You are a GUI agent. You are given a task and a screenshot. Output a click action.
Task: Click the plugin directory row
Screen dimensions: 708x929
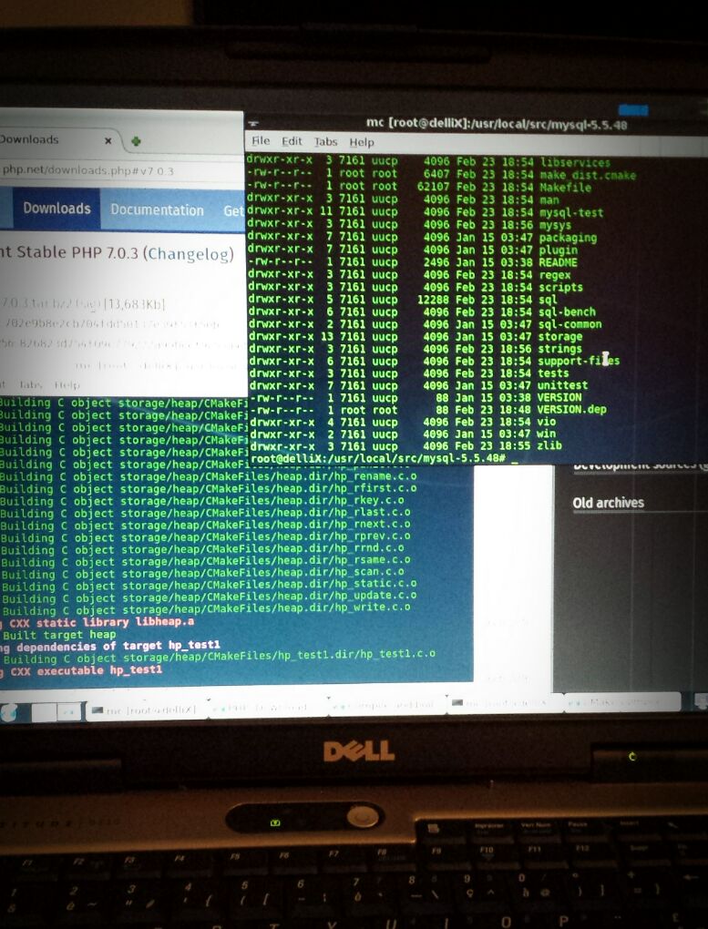pyautogui.click(x=412, y=250)
